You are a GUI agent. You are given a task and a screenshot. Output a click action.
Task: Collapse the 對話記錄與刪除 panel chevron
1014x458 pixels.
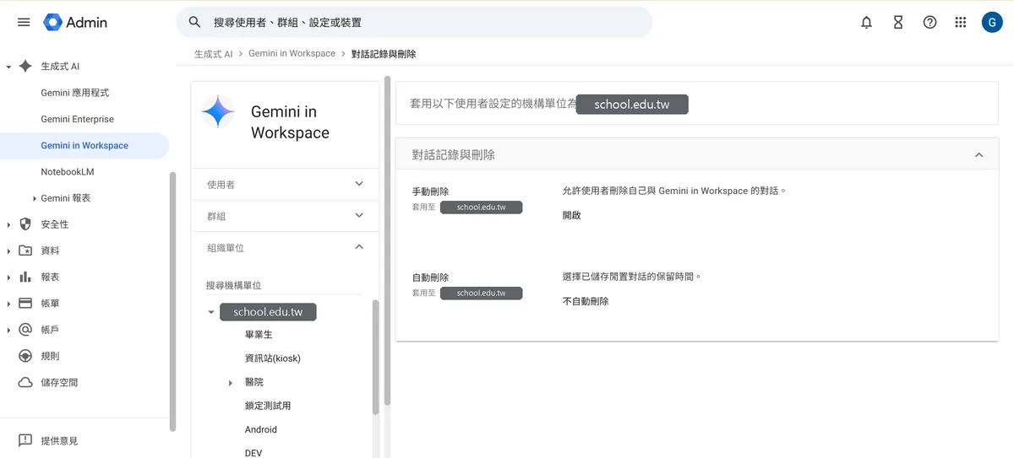(x=979, y=155)
